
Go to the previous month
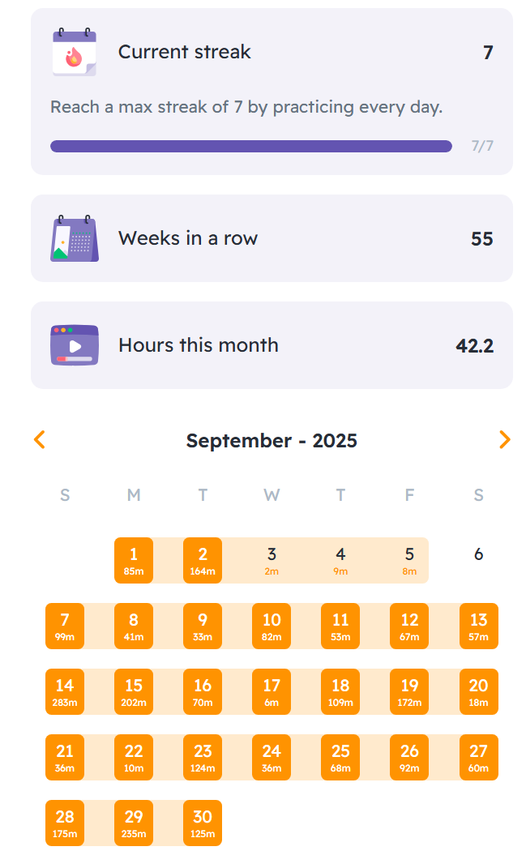coord(40,440)
